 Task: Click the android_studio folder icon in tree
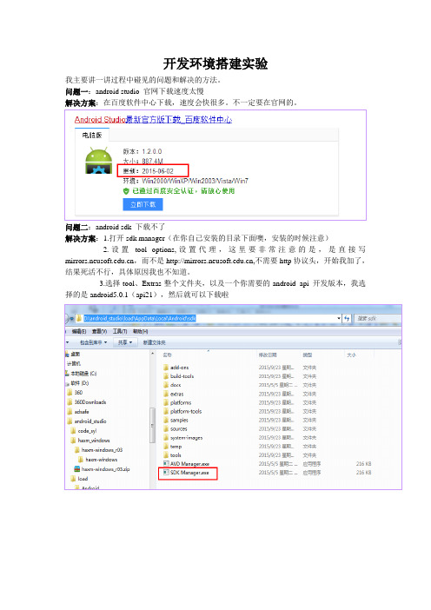(x=70, y=421)
